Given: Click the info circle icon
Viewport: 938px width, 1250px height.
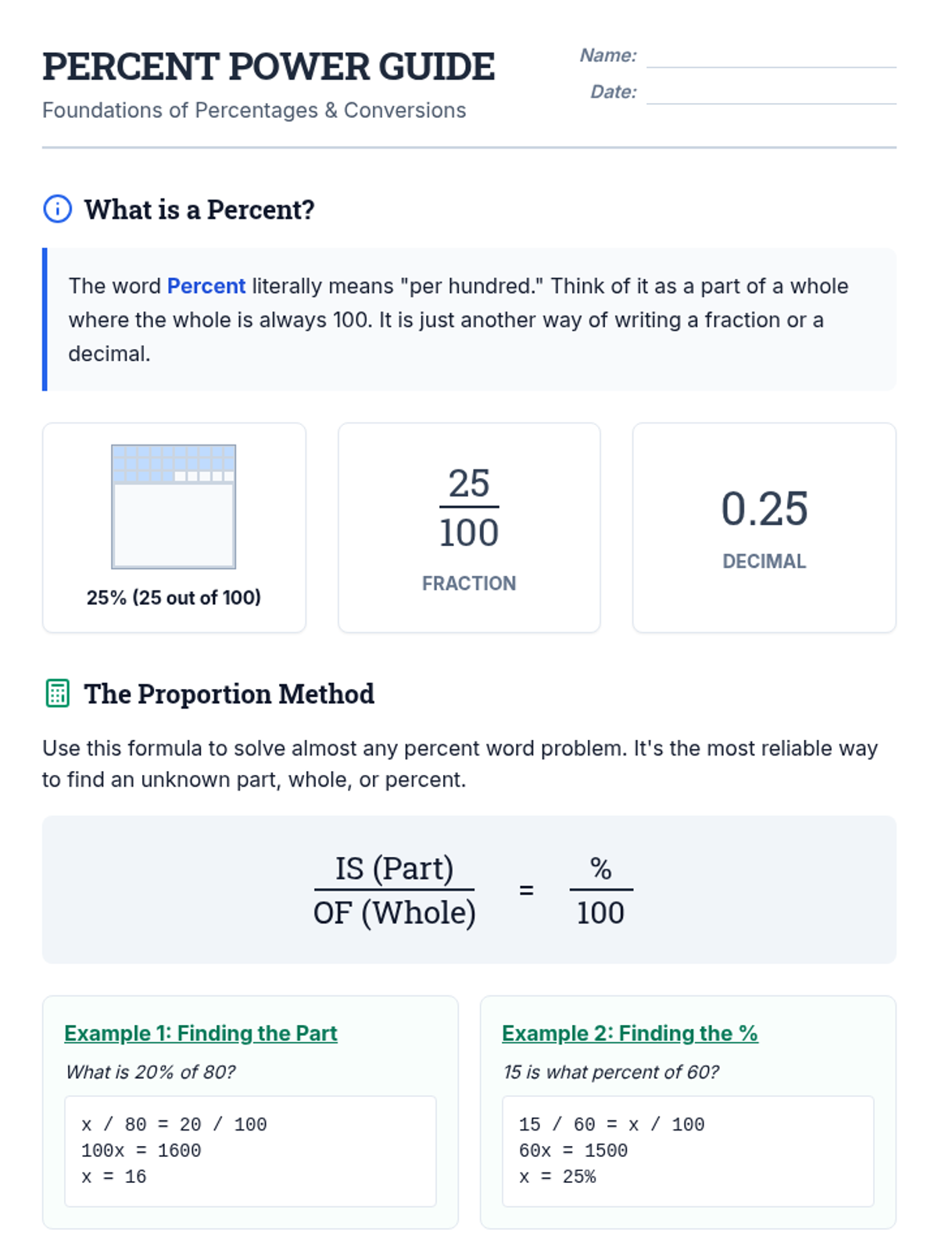Looking at the screenshot, I should click(x=57, y=209).
